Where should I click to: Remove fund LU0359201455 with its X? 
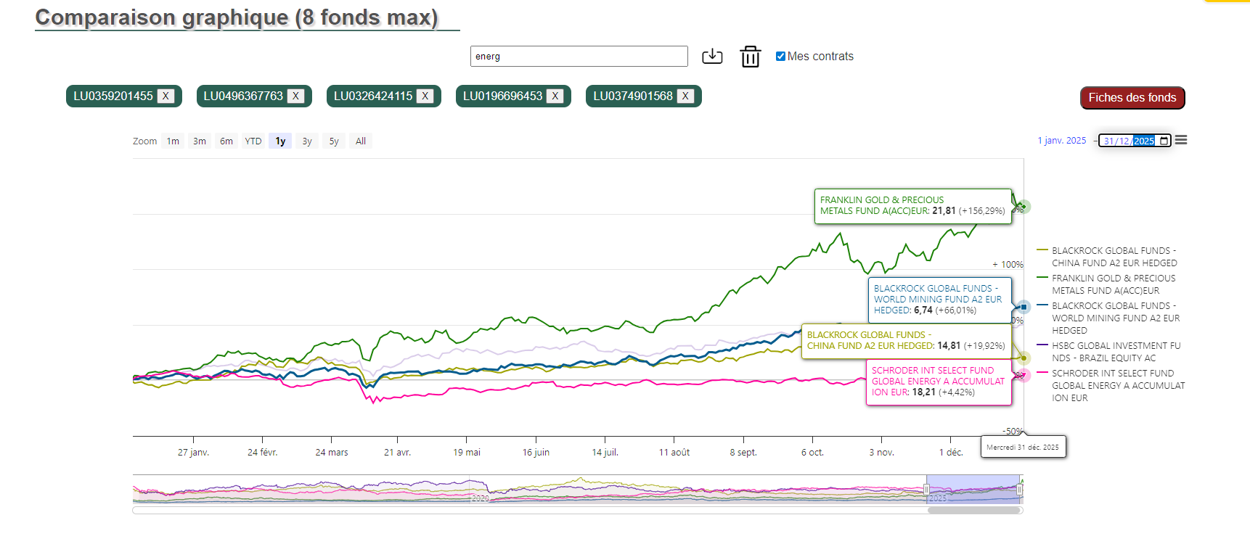[x=166, y=96]
